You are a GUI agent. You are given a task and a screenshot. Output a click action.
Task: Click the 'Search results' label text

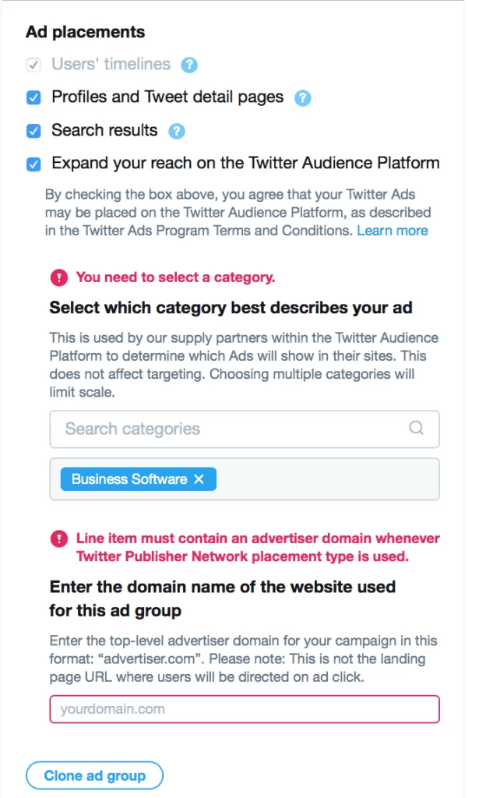pos(104,130)
